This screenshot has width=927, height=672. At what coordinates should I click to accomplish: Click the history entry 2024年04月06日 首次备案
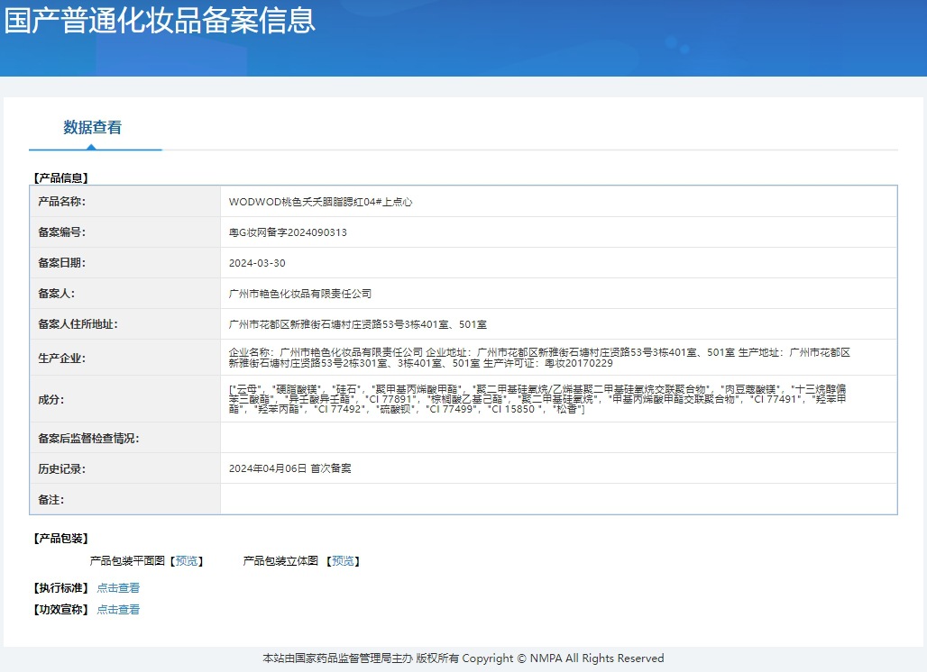289,468
